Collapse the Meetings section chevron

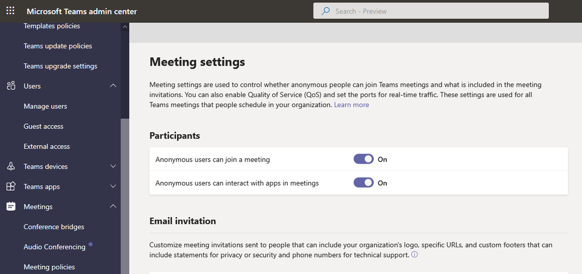(113, 207)
